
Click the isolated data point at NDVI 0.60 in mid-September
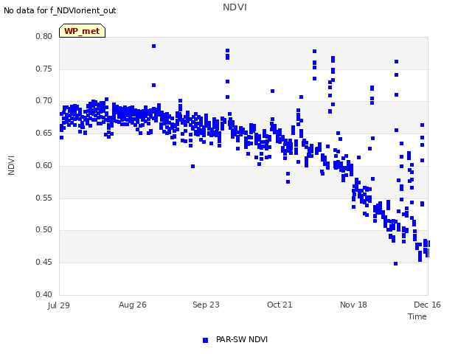click(193, 167)
